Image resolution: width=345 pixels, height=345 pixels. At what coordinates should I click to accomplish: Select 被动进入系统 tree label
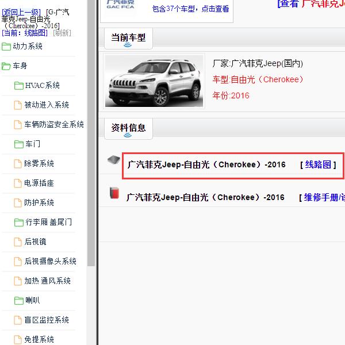(x=47, y=105)
